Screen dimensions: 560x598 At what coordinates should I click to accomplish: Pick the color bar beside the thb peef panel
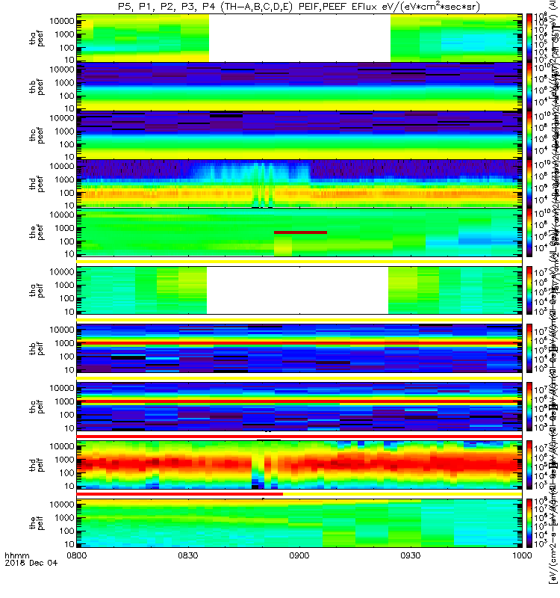529,87
